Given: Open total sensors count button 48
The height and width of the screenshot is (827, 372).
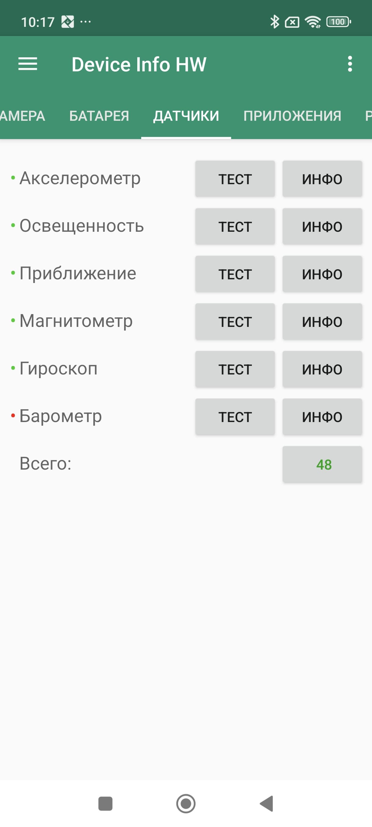Looking at the screenshot, I should point(322,464).
